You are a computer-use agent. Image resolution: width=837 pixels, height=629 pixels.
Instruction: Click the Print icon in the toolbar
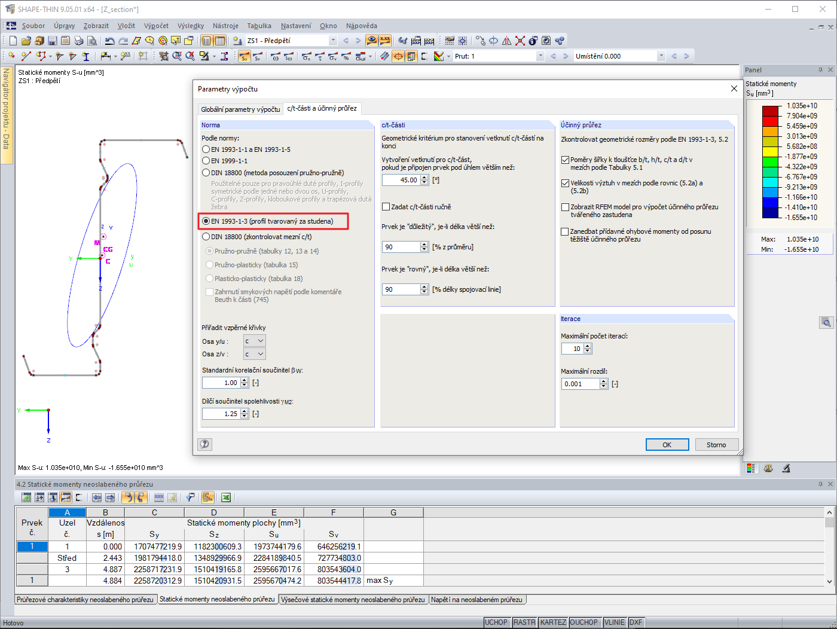[x=78, y=41]
